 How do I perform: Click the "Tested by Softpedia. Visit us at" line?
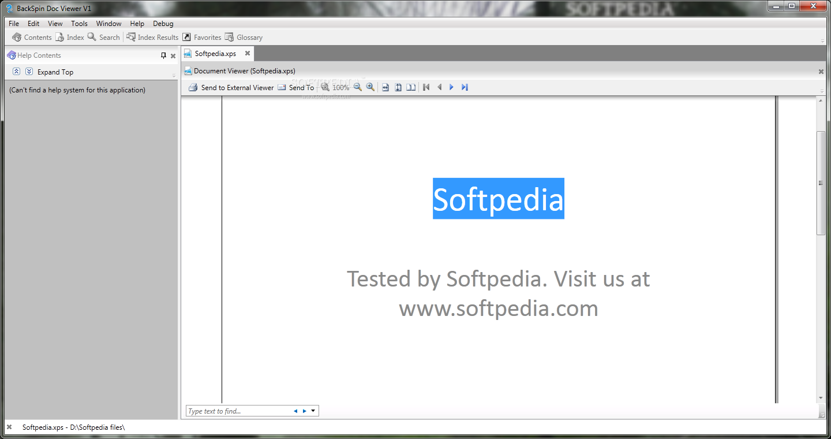(499, 279)
